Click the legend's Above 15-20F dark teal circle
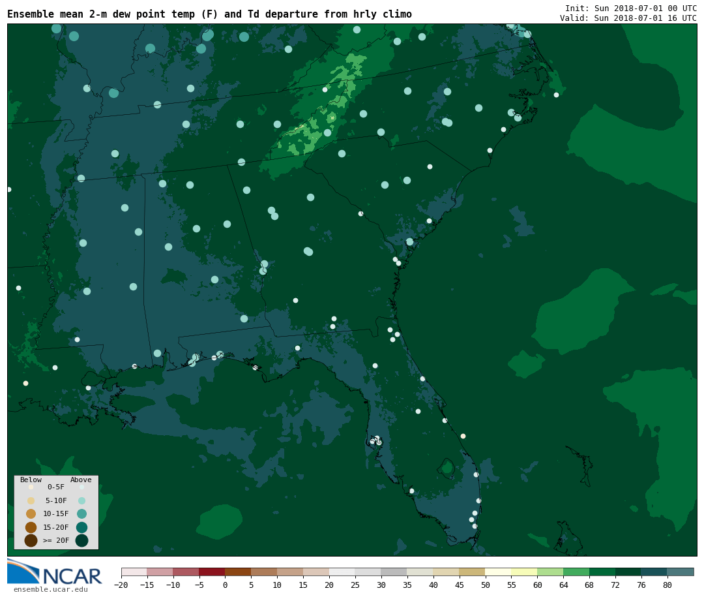This screenshot has height=597, width=704. point(81,527)
